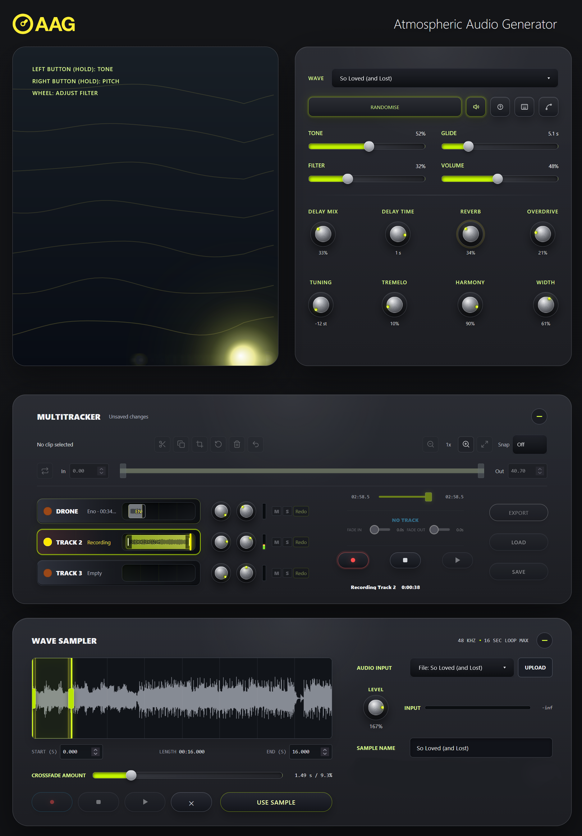
Task: Click the copy clip icon
Action: [181, 444]
